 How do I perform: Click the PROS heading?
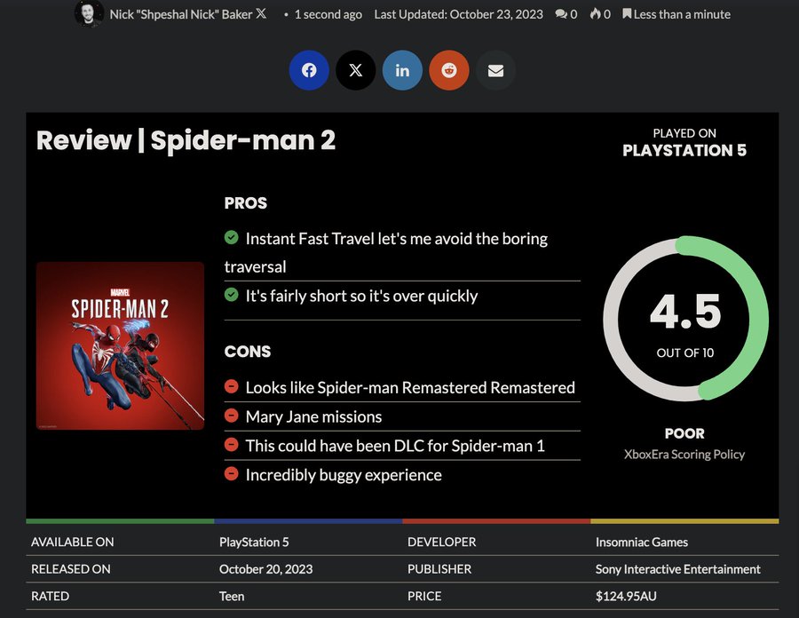[246, 202]
